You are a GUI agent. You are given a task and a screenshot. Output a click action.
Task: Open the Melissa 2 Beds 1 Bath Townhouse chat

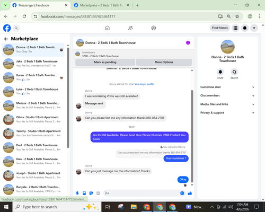pos(33,105)
